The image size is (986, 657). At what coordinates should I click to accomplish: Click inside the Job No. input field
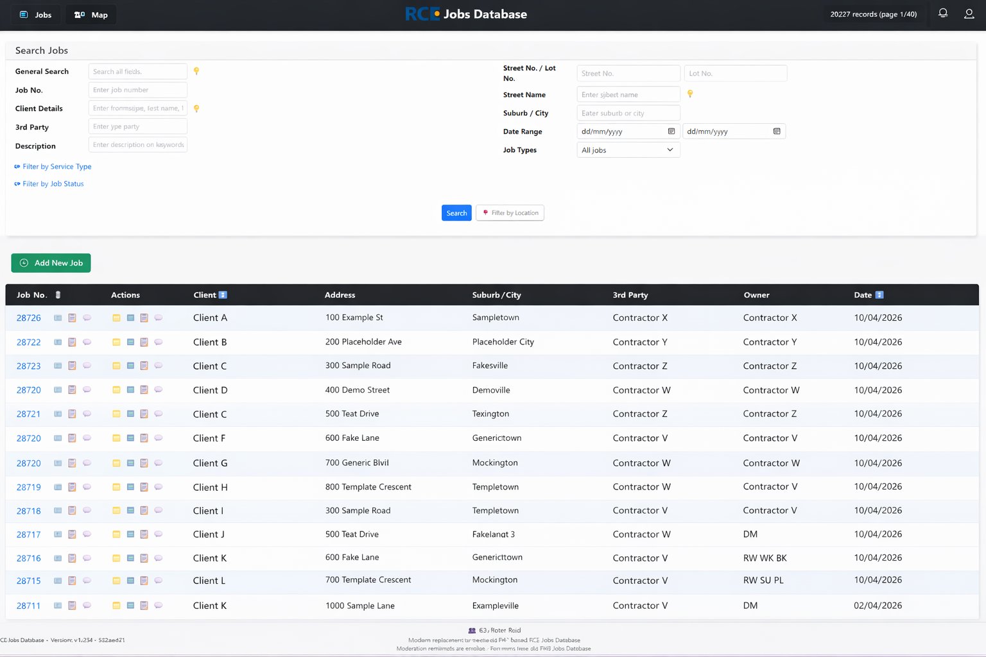coord(137,89)
